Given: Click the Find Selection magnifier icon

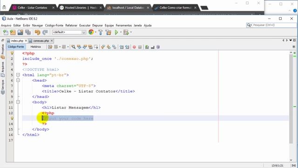Looking at the screenshot, I should point(74,47).
